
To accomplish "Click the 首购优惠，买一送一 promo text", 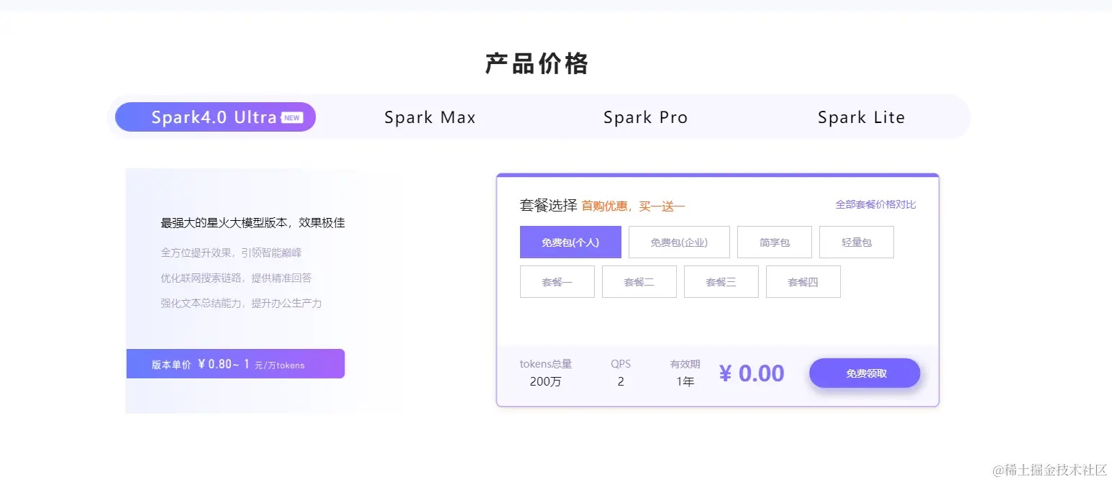I will click(633, 206).
